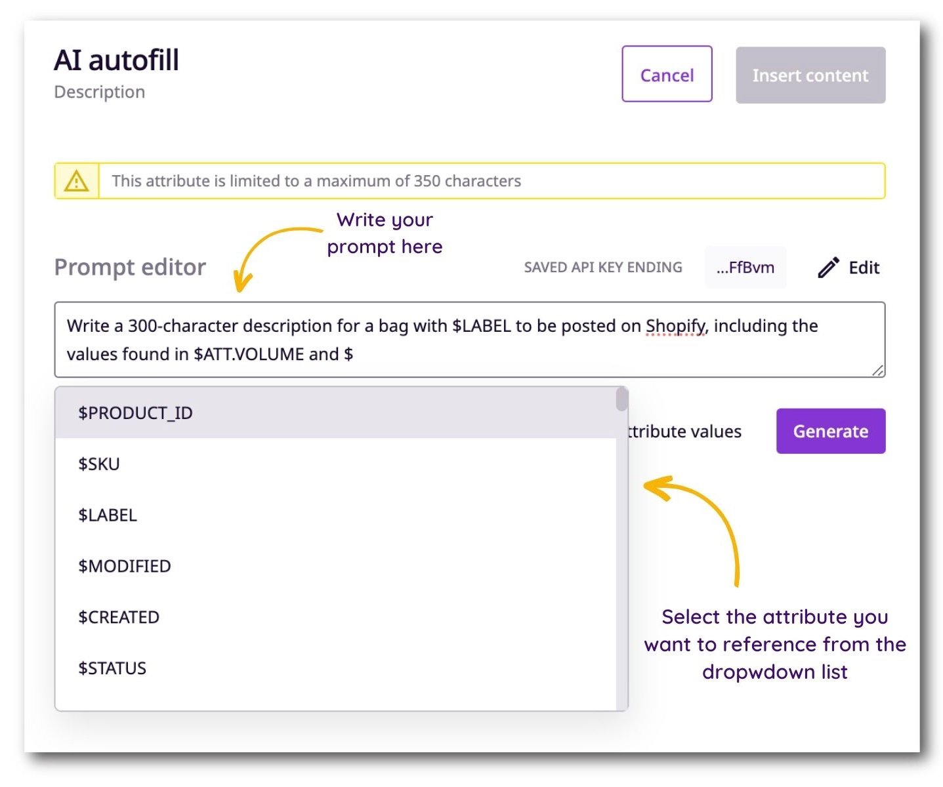Screen dimensions: 943x787
Task: Click the ...FfBvm API key chip
Action: 745,267
